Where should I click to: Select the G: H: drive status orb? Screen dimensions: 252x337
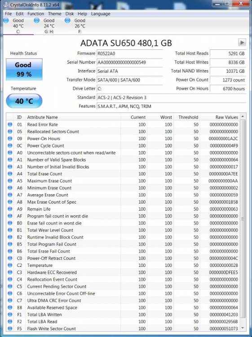(x=37, y=20)
